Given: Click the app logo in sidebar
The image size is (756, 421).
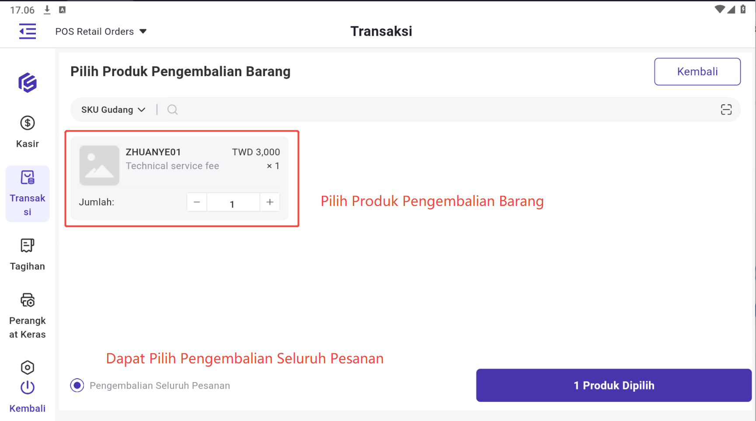Looking at the screenshot, I should point(28,83).
